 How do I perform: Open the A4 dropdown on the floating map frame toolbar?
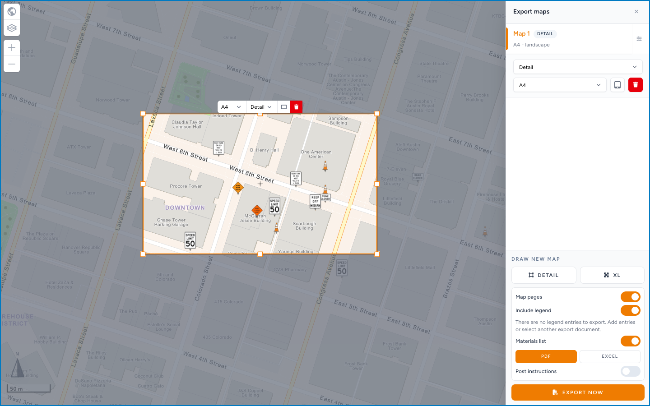[x=232, y=107]
